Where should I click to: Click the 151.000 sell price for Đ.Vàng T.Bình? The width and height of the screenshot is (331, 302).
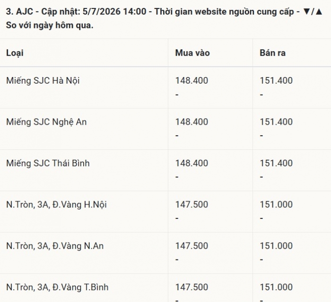[276, 287]
